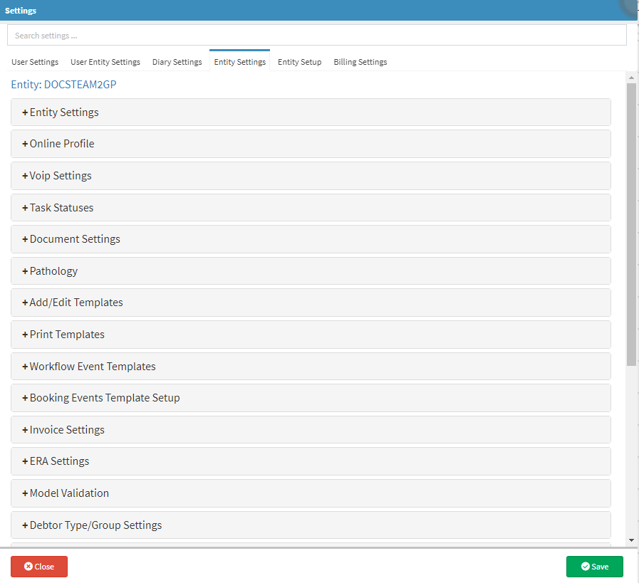Expand the Document Settings section
Image resolution: width=639 pixels, height=583 pixels.
[x=311, y=239]
